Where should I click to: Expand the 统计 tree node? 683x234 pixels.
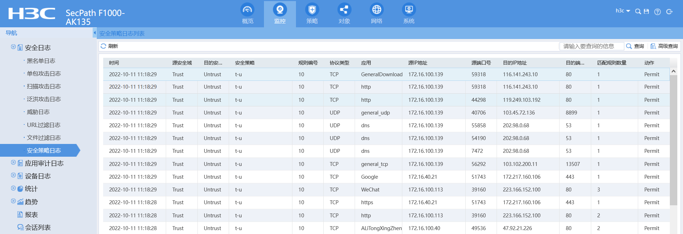pos(13,188)
